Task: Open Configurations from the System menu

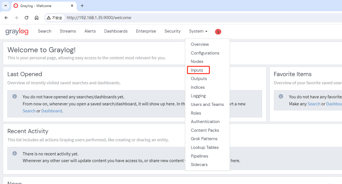Action: tap(205, 53)
